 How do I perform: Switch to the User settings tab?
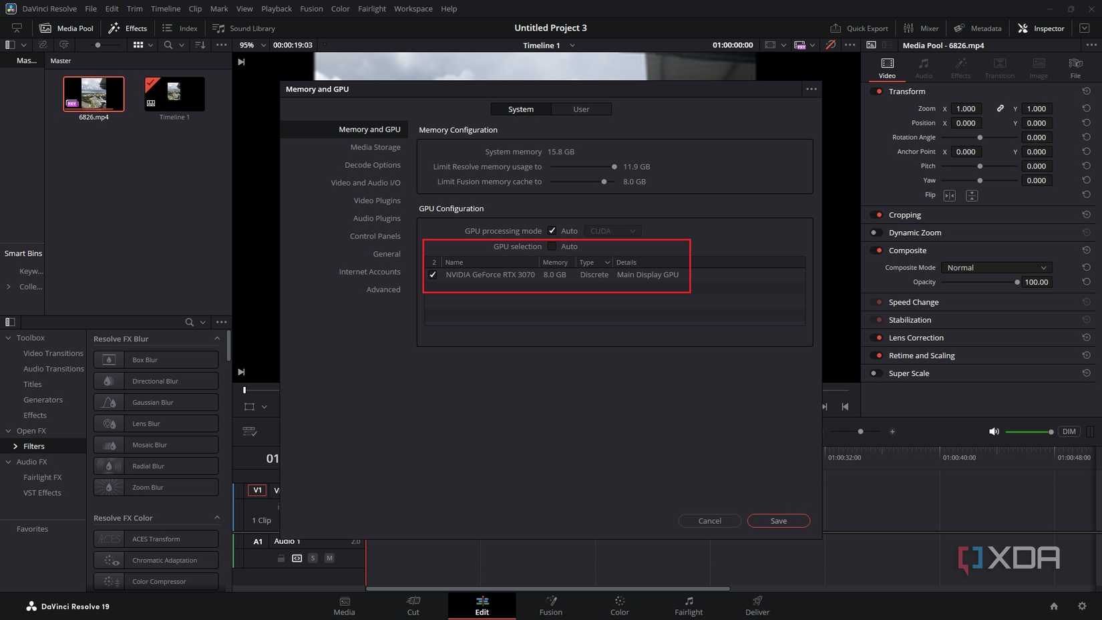click(580, 109)
